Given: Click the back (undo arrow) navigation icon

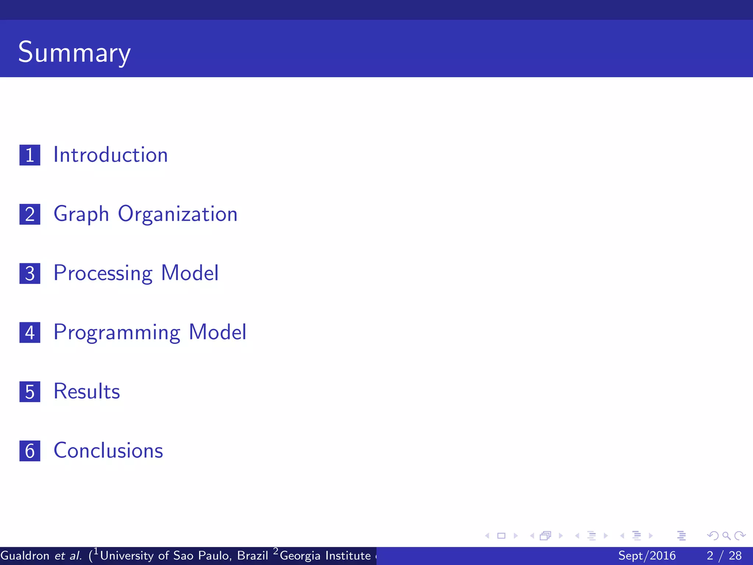Looking at the screenshot, I should point(713,536).
